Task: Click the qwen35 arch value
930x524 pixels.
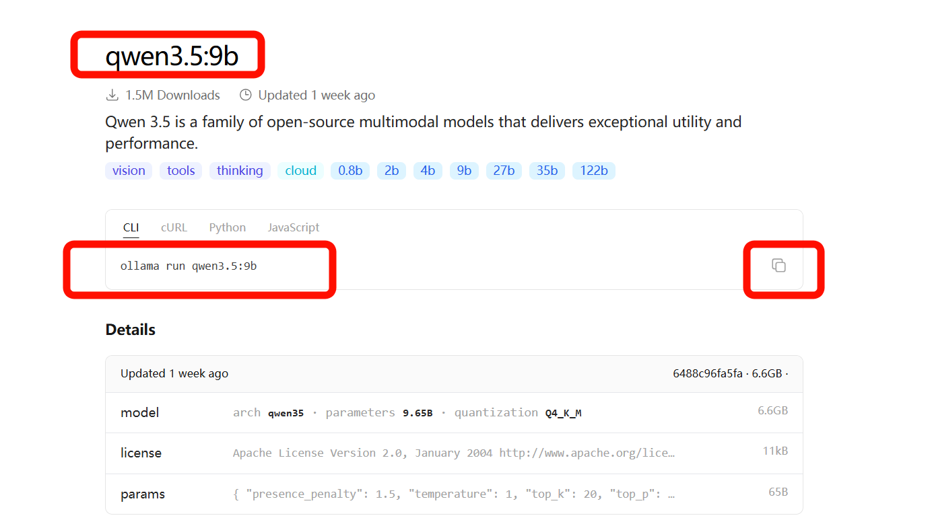Action: (x=286, y=413)
